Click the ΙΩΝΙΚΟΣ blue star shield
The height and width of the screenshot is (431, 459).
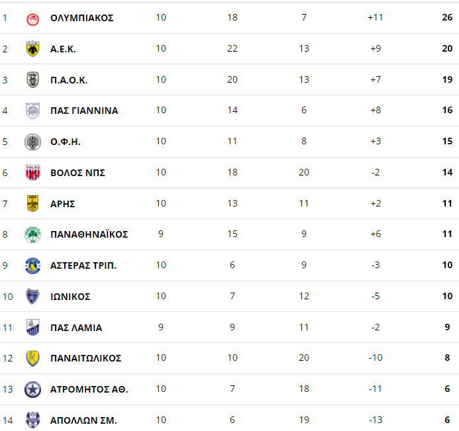tap(33, 297)
